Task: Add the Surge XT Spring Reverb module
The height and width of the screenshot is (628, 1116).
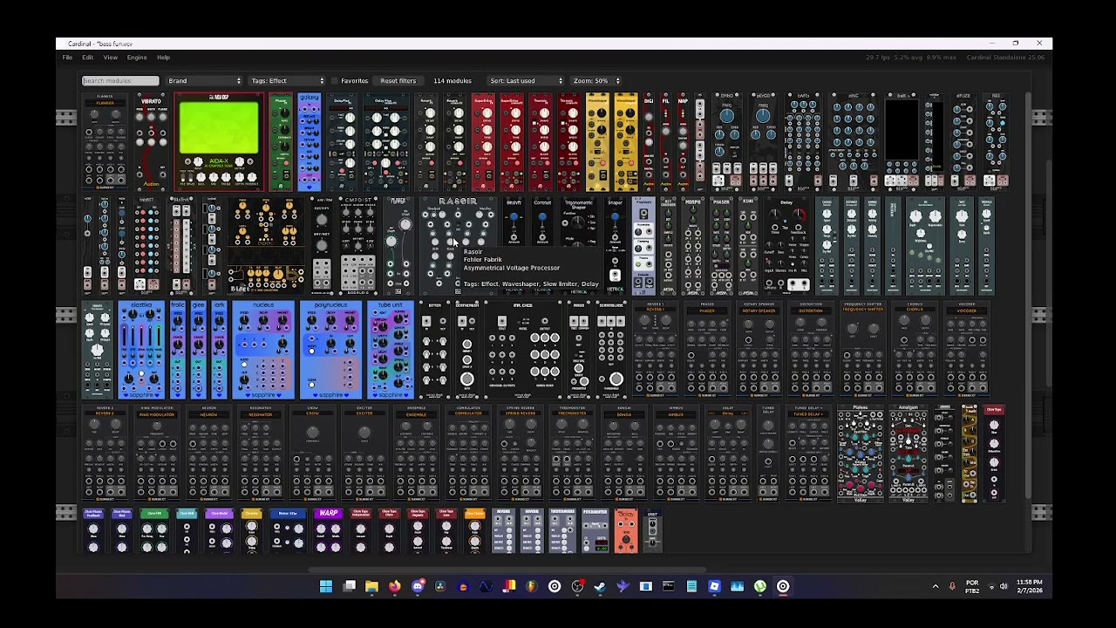Action: click(x=521, y=454)
